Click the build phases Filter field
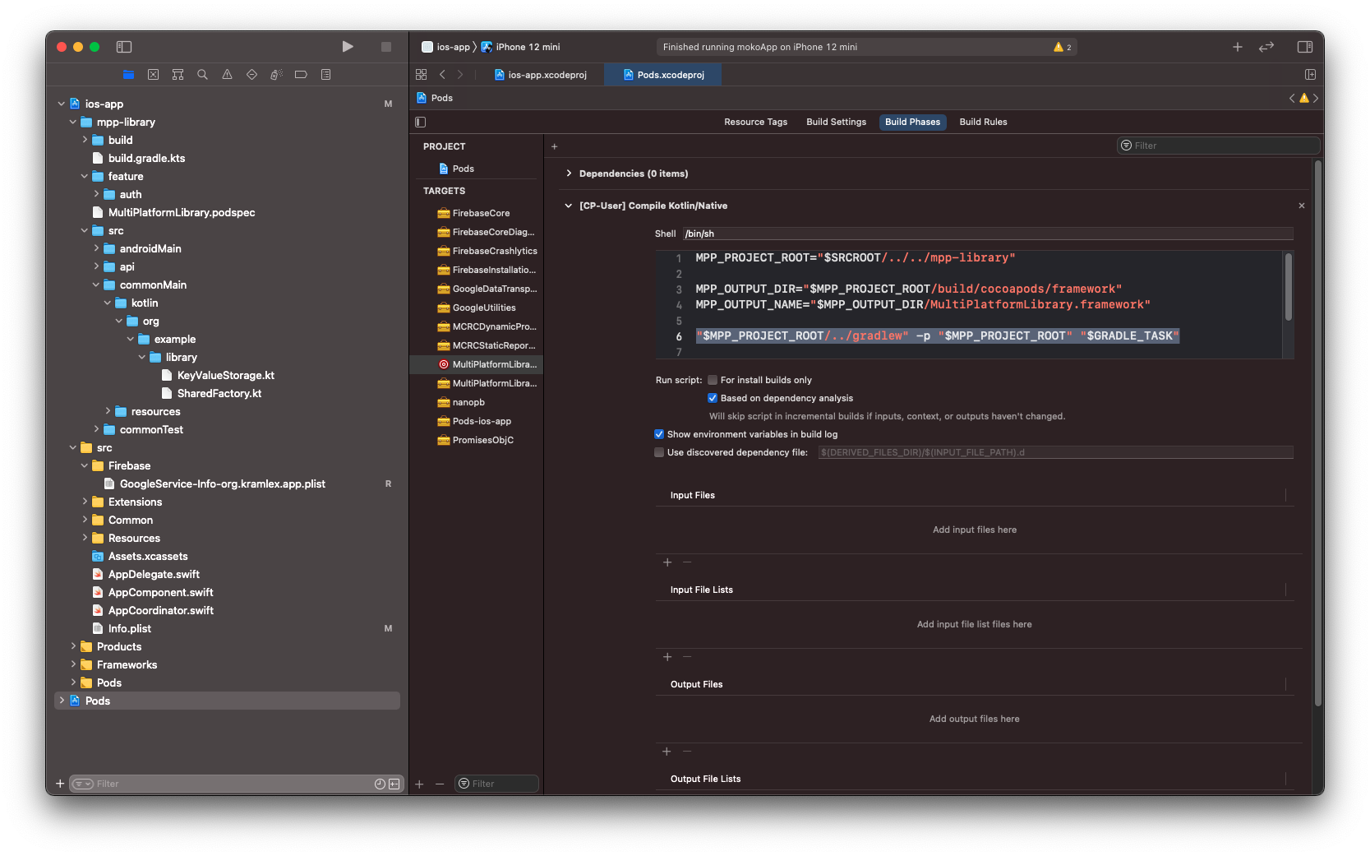1370x856 pixels. [1219, 146]
